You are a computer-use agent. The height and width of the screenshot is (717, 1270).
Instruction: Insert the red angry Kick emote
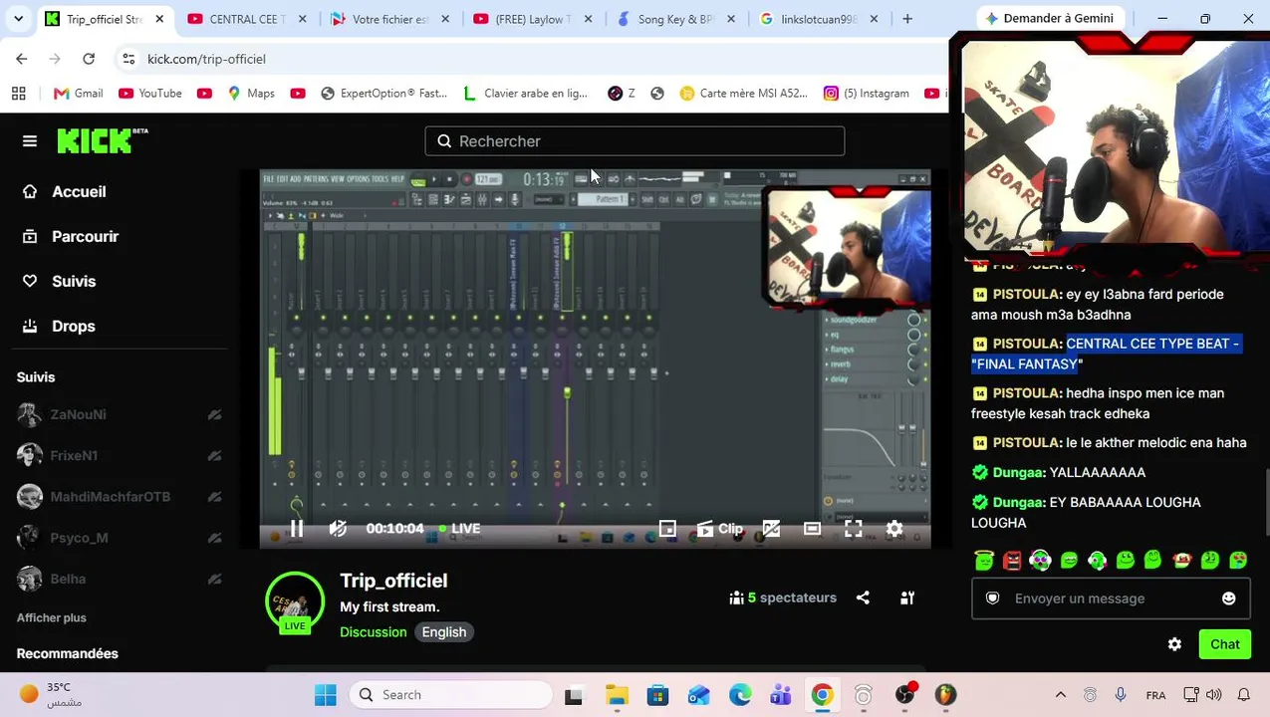pyautogui.click(x=1012, y=561)
